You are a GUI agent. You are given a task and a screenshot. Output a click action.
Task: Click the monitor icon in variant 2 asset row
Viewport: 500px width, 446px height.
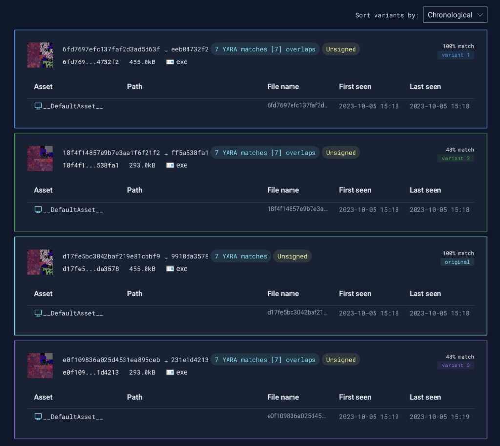(38, 210)
